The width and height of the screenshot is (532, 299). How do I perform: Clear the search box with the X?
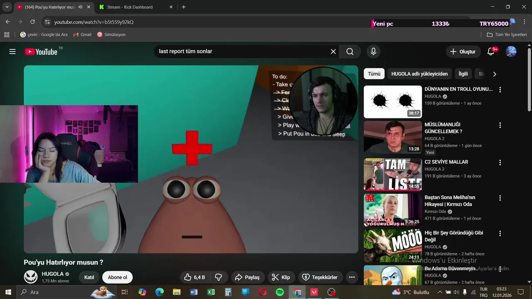coord(333,51)
